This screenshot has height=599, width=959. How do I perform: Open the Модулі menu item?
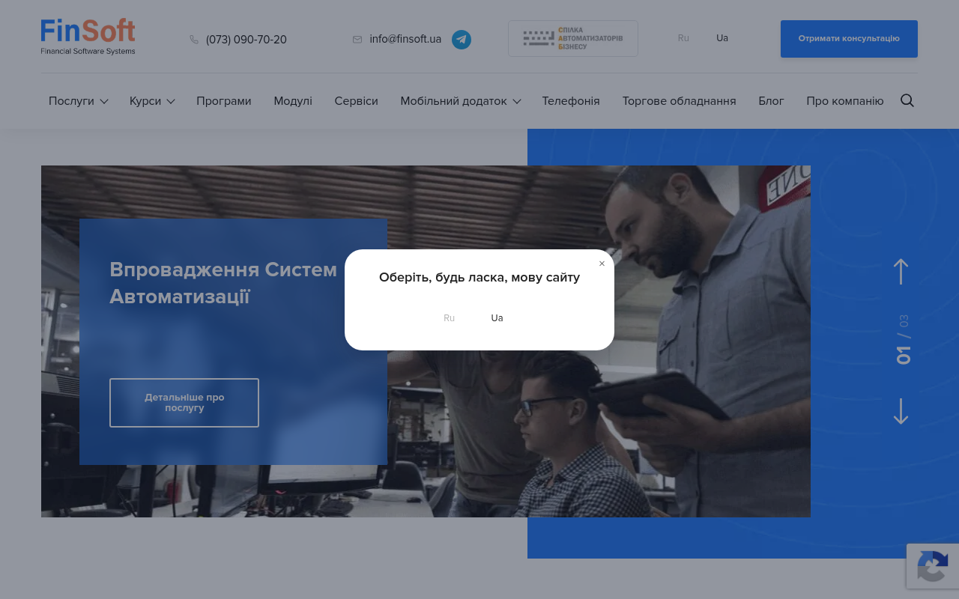(x=293, y=101)
